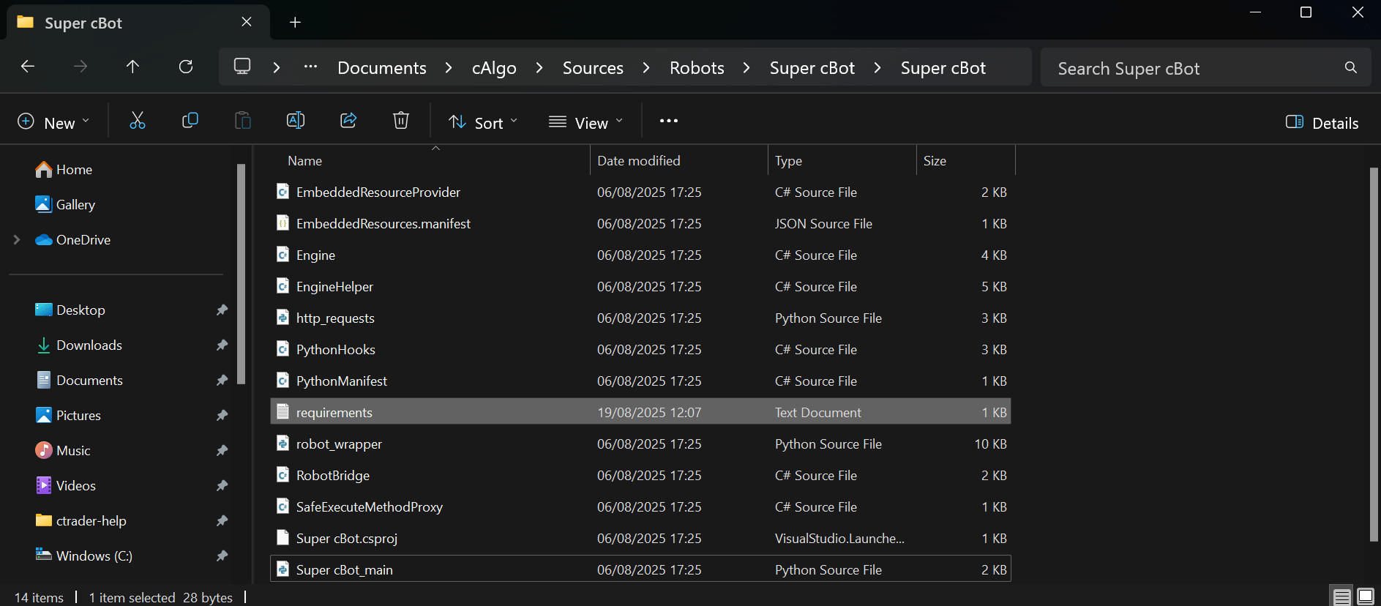This screenshot has height=606, width=1381.
Task: Select the Super cBot_main file
Action: tap(640, 569)
